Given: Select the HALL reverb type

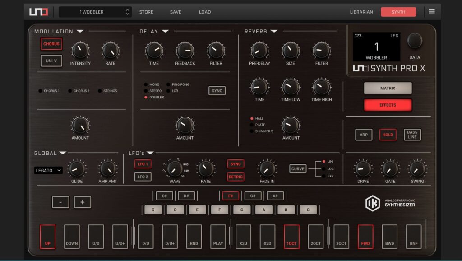Looking at the screenshot, I should pos(257,118).
